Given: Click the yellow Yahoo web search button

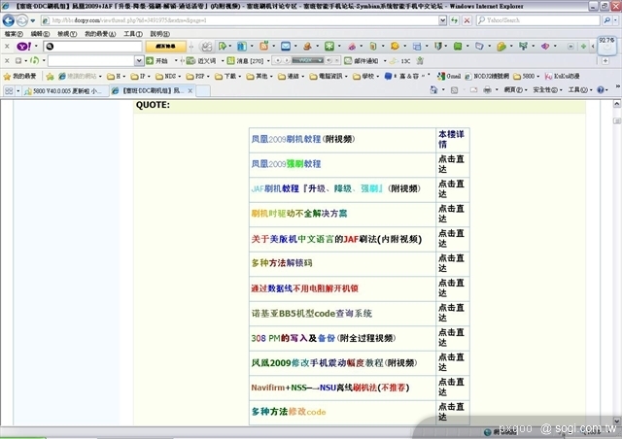Looking at the screenshot, I should click(165, 47).
